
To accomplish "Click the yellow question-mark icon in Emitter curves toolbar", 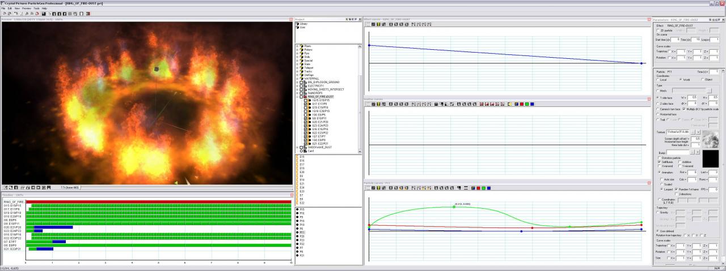I will tap(378, 104).
